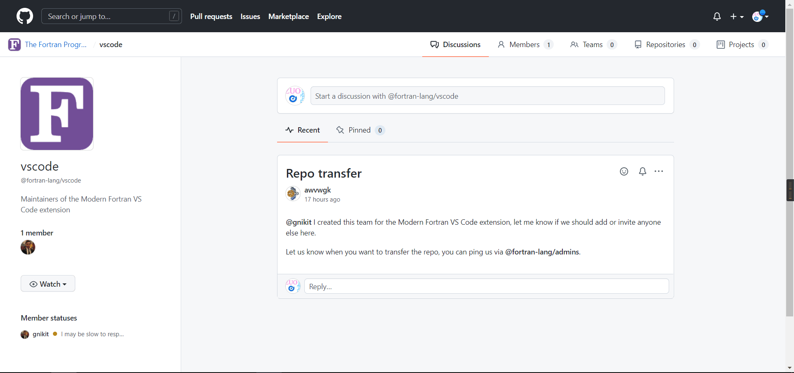Image resolution: width=794 pixels, height=373 pixels.
Task: Switch to the Repositories tab
Action: (667, 45)
